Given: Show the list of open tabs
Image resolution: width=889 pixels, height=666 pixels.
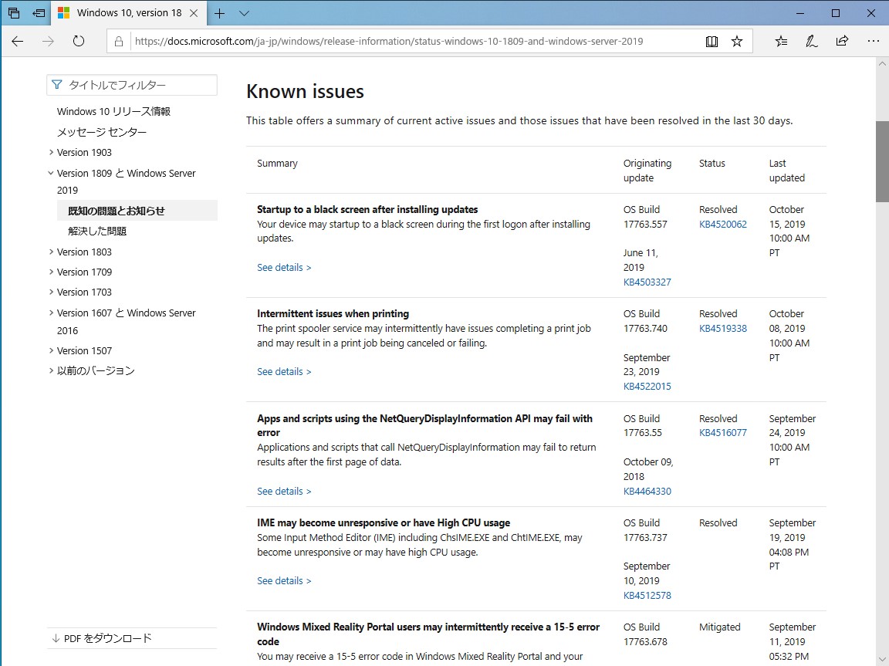Looking at the screenshot, I should click(x=244, y=12).
